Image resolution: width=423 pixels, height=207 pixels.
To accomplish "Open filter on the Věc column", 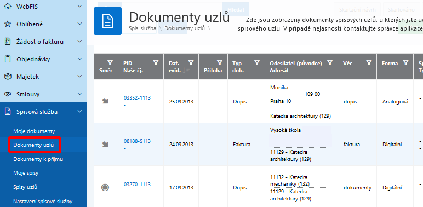I will coord(369,63).
